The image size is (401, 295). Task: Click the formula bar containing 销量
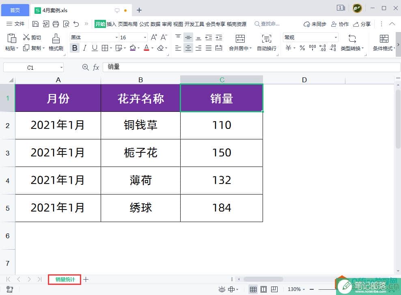(x=251, y=67)
